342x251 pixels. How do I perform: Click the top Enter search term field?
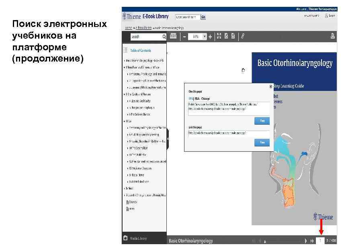tap(188, 17)
